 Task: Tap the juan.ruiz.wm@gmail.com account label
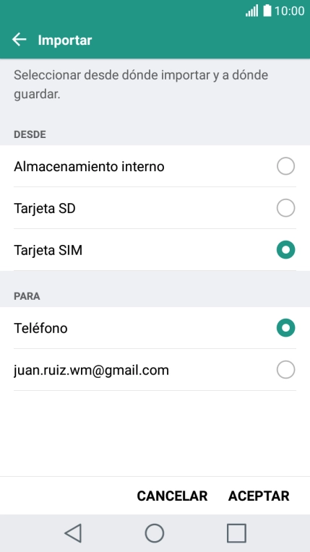[91, 371]
